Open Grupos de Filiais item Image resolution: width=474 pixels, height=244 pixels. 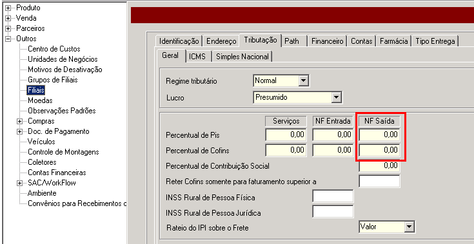tap(53, 80)
